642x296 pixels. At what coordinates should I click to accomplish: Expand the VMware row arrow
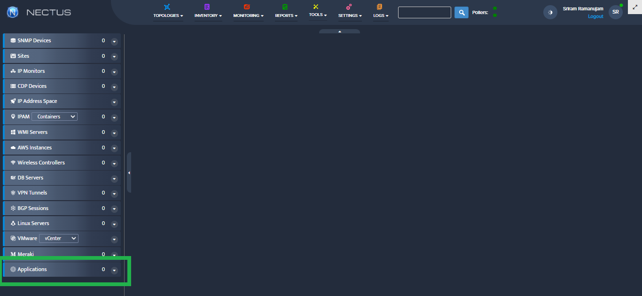click(x=114, y=240)
